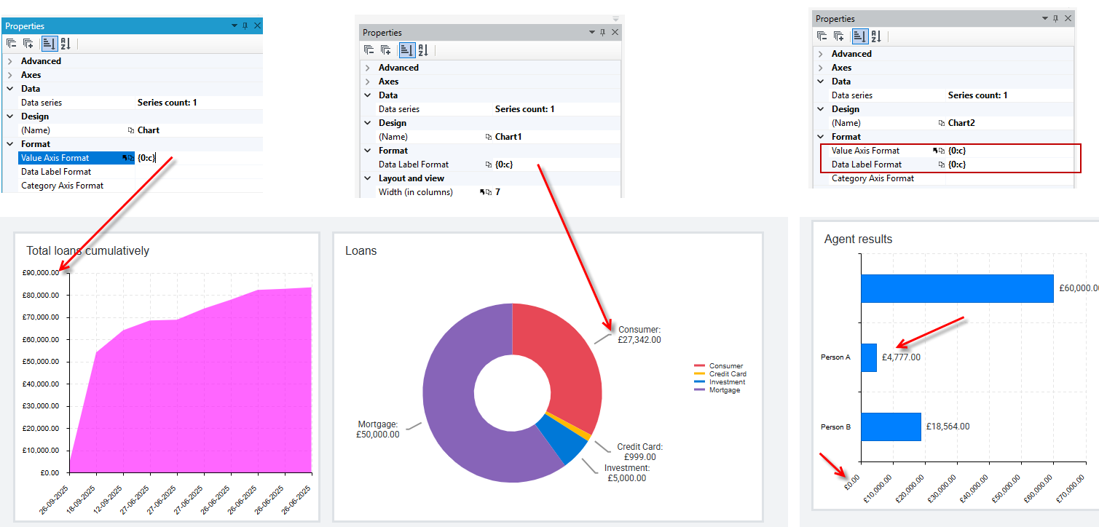Open window position menu on the Chart1 Properties panel
Screen dimensions: 1099x527
point(592,32)
